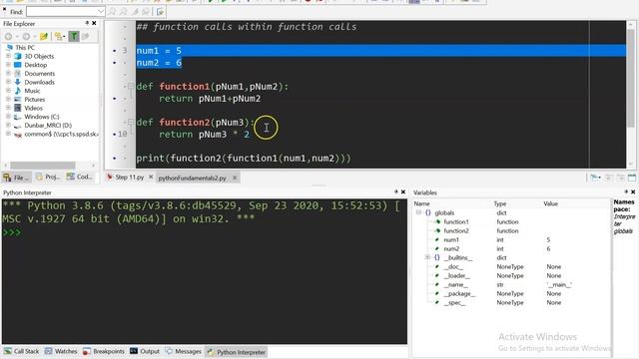
Task: Open the Call Stack tab
Action: 22,351
